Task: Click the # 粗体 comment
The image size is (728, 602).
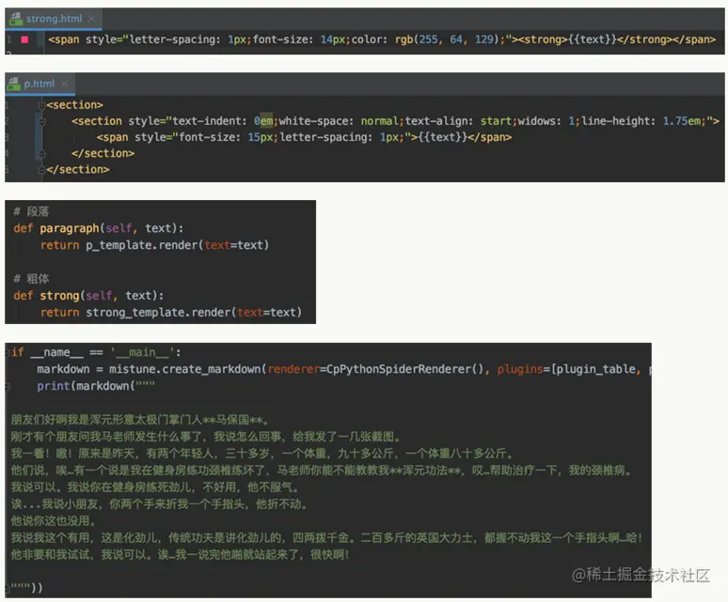Action: click(x=31, y=279)
